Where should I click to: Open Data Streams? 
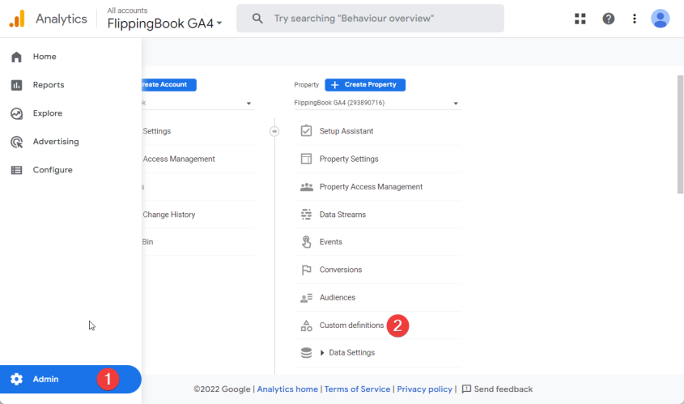click(x=342, y=215)
